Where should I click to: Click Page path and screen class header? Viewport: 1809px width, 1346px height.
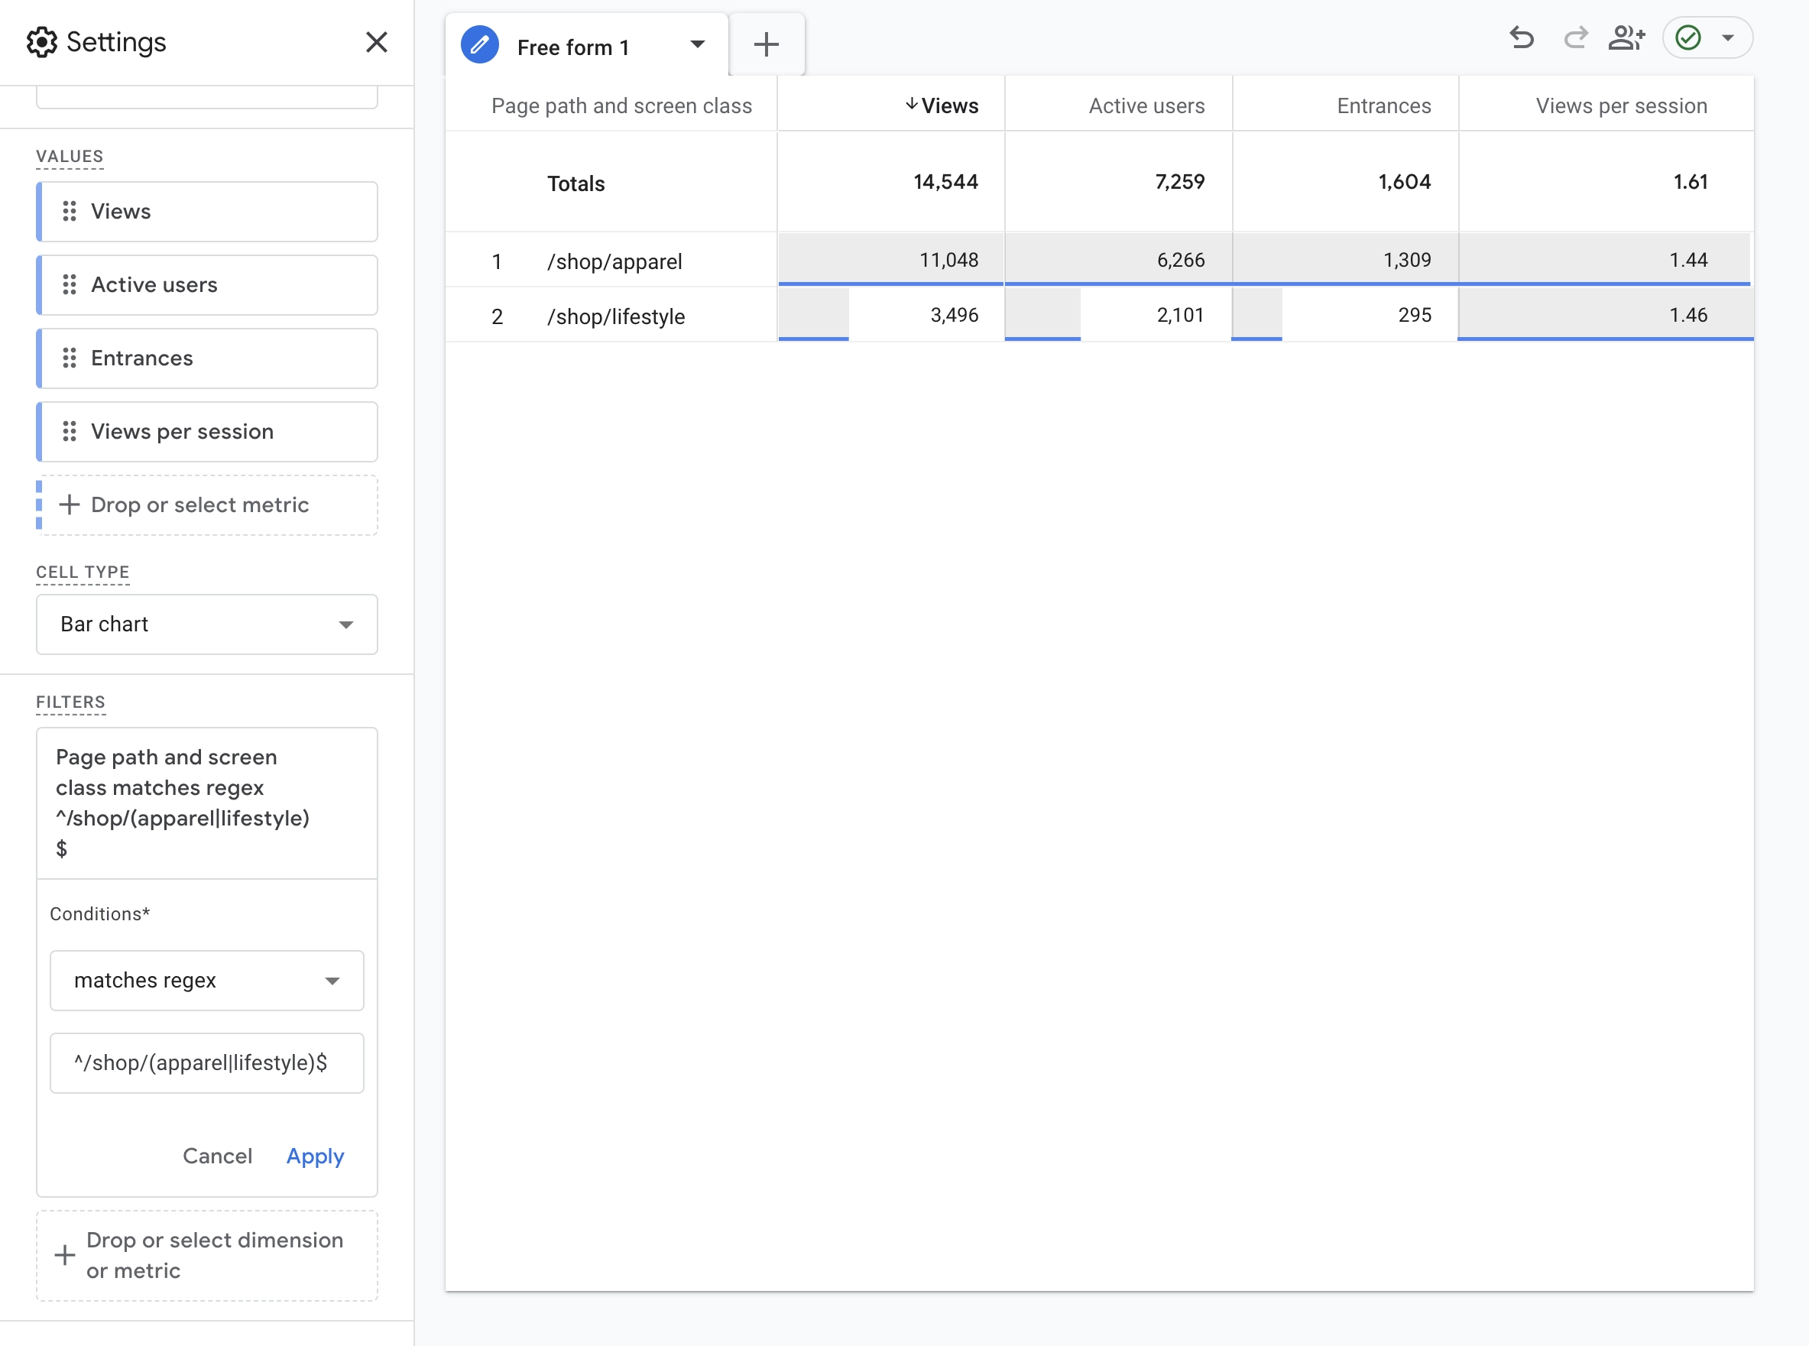[x=621, y=106]
